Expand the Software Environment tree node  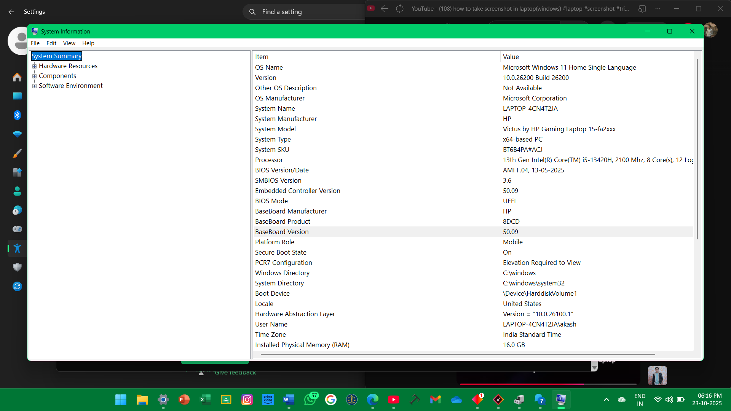(x=35, y=86)
